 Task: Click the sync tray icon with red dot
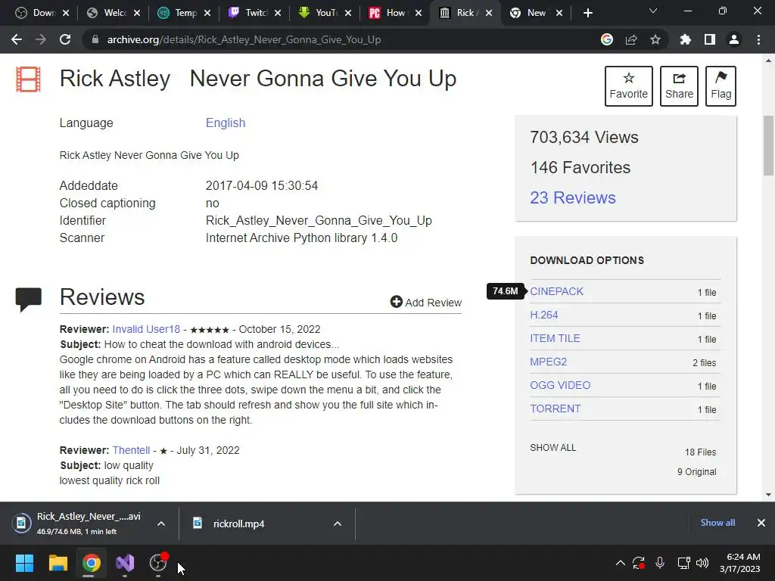coord(639,563)
